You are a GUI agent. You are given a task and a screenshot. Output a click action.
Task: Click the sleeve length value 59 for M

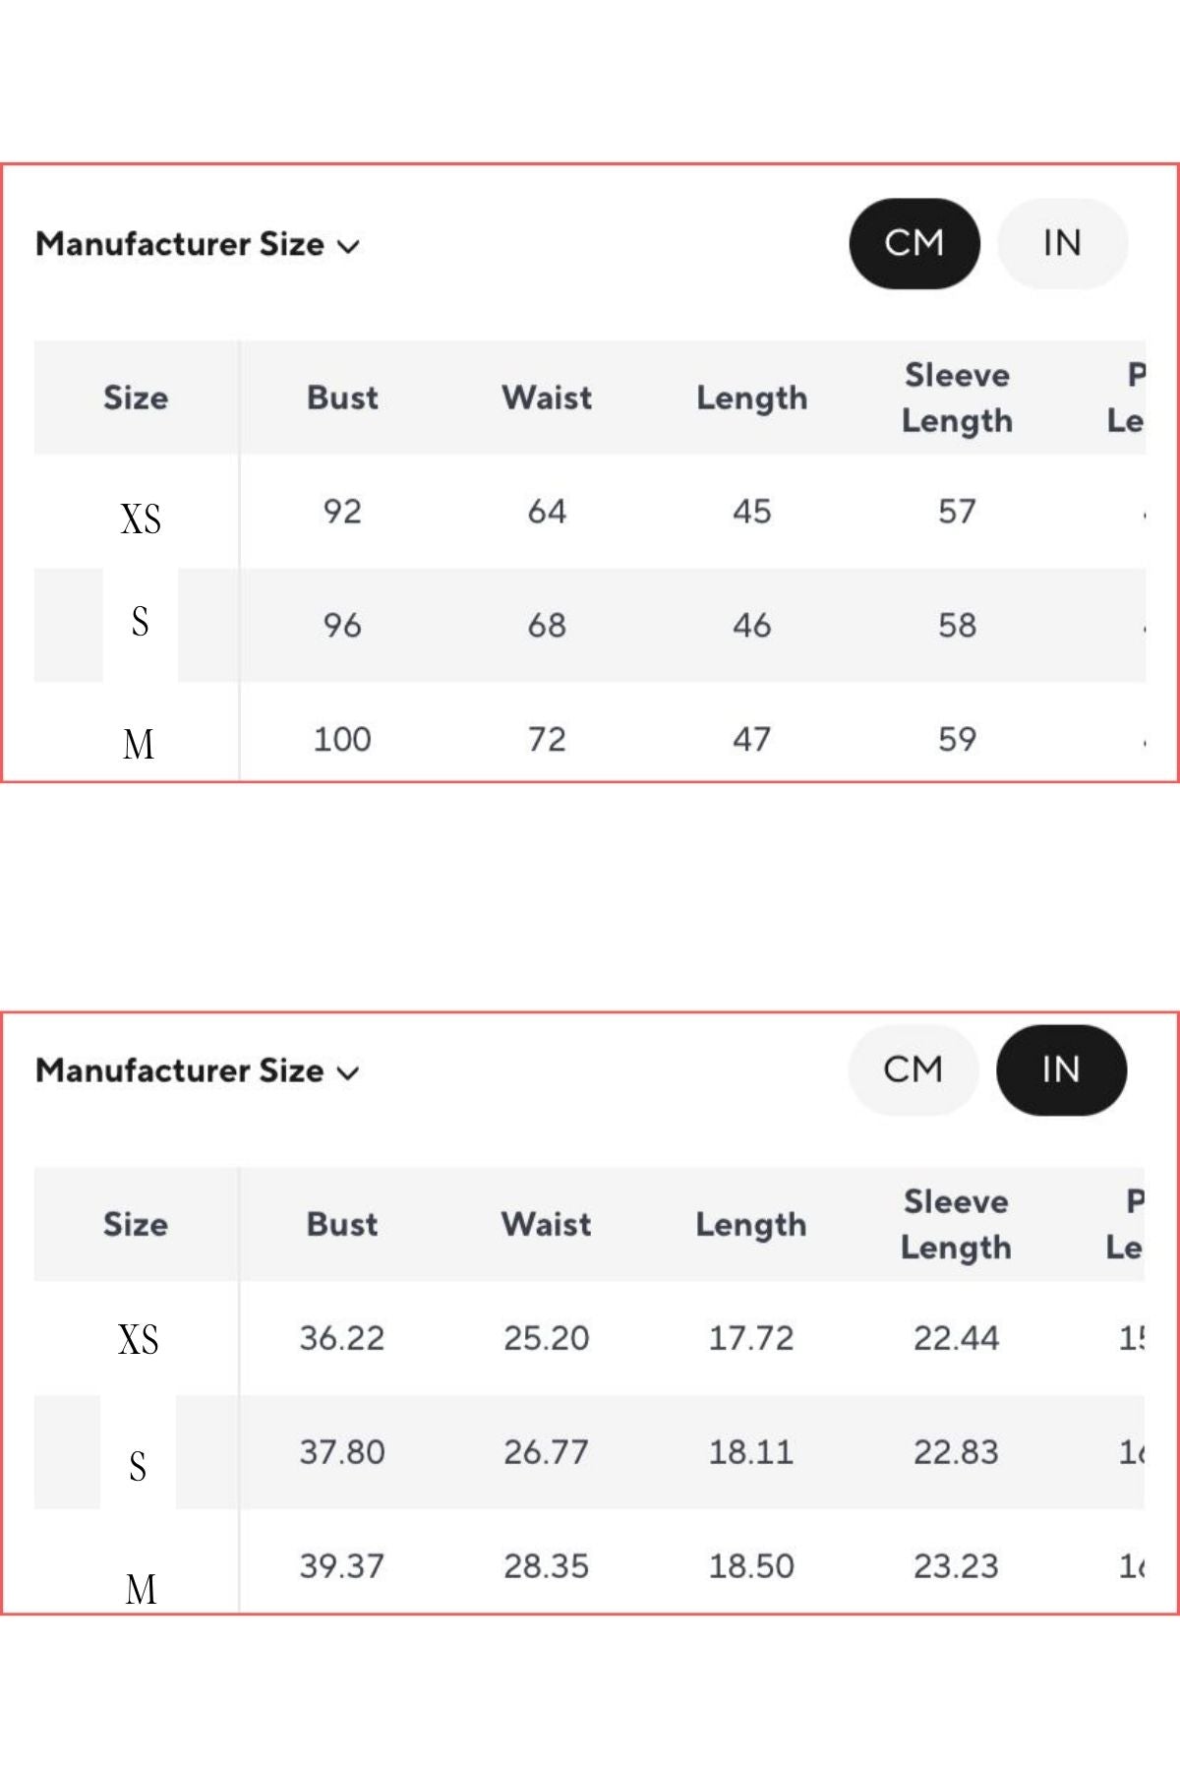tap(957, 739)
